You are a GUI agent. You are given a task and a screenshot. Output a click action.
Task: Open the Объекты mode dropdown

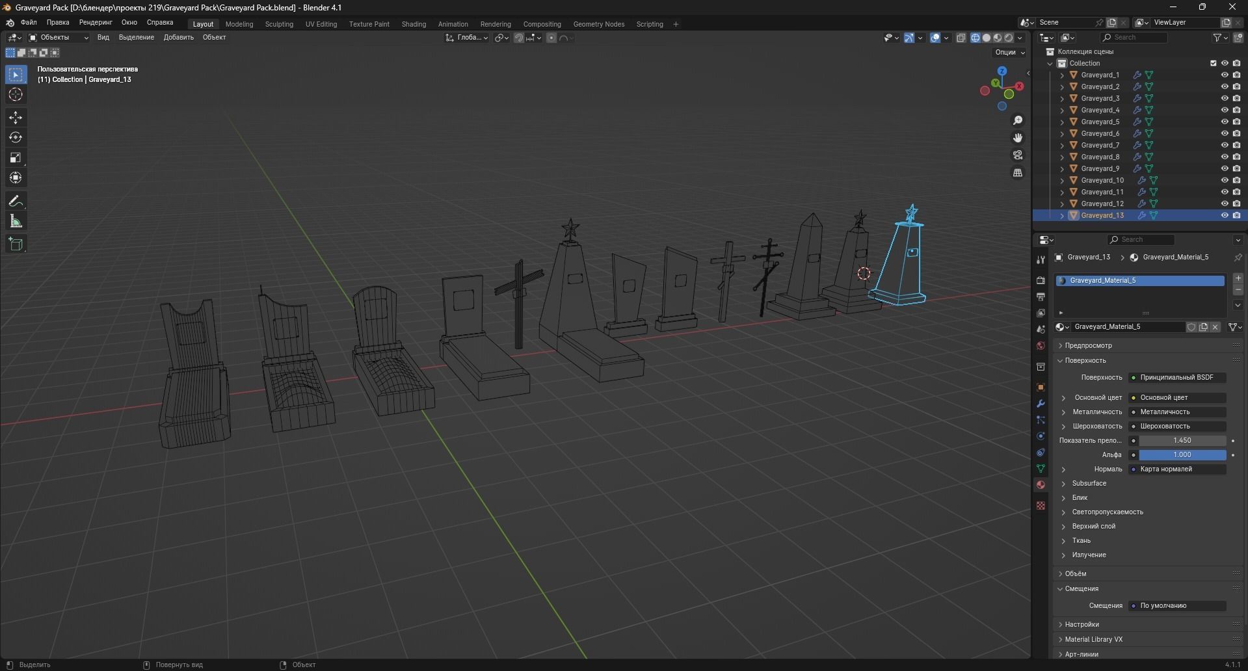(58, 38)
